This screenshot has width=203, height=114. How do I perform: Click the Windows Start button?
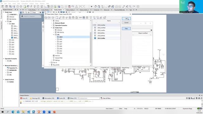(3, 112)
